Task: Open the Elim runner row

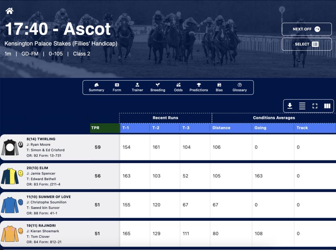Action: pos(168,176)
